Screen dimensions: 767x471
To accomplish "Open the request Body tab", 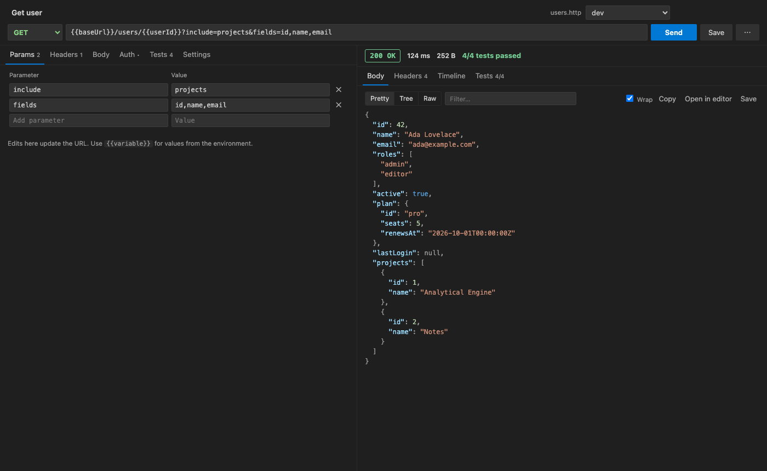I will click(x=101, y=55).
